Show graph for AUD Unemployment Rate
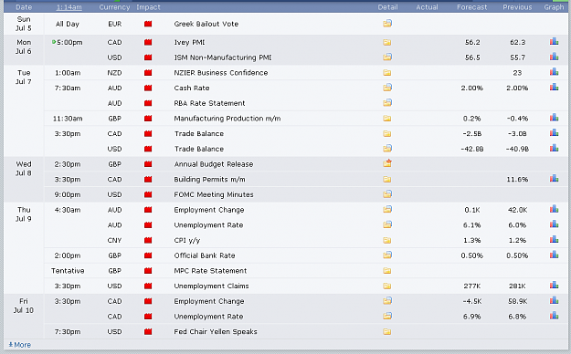The image size is (571, 354). tap(554, 224)
